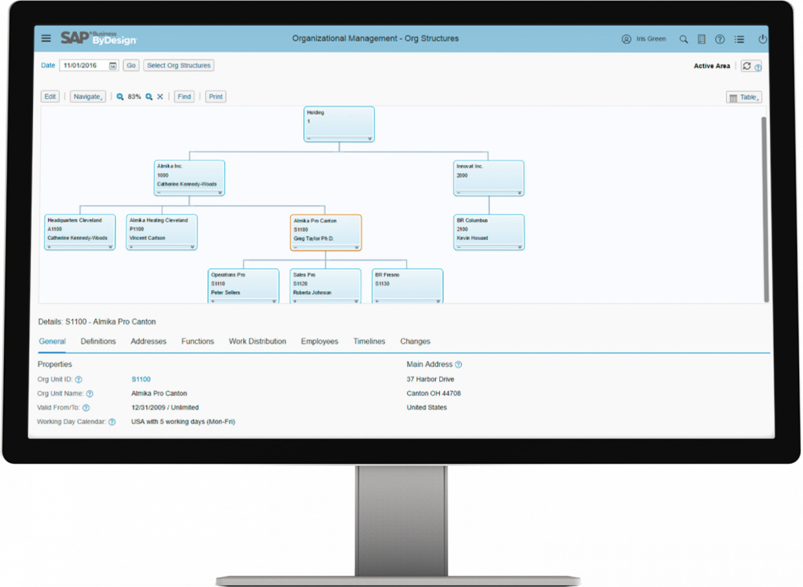Viewport: 803px width, 587px height.
Task: Click the Edit button
Action: 50,97
